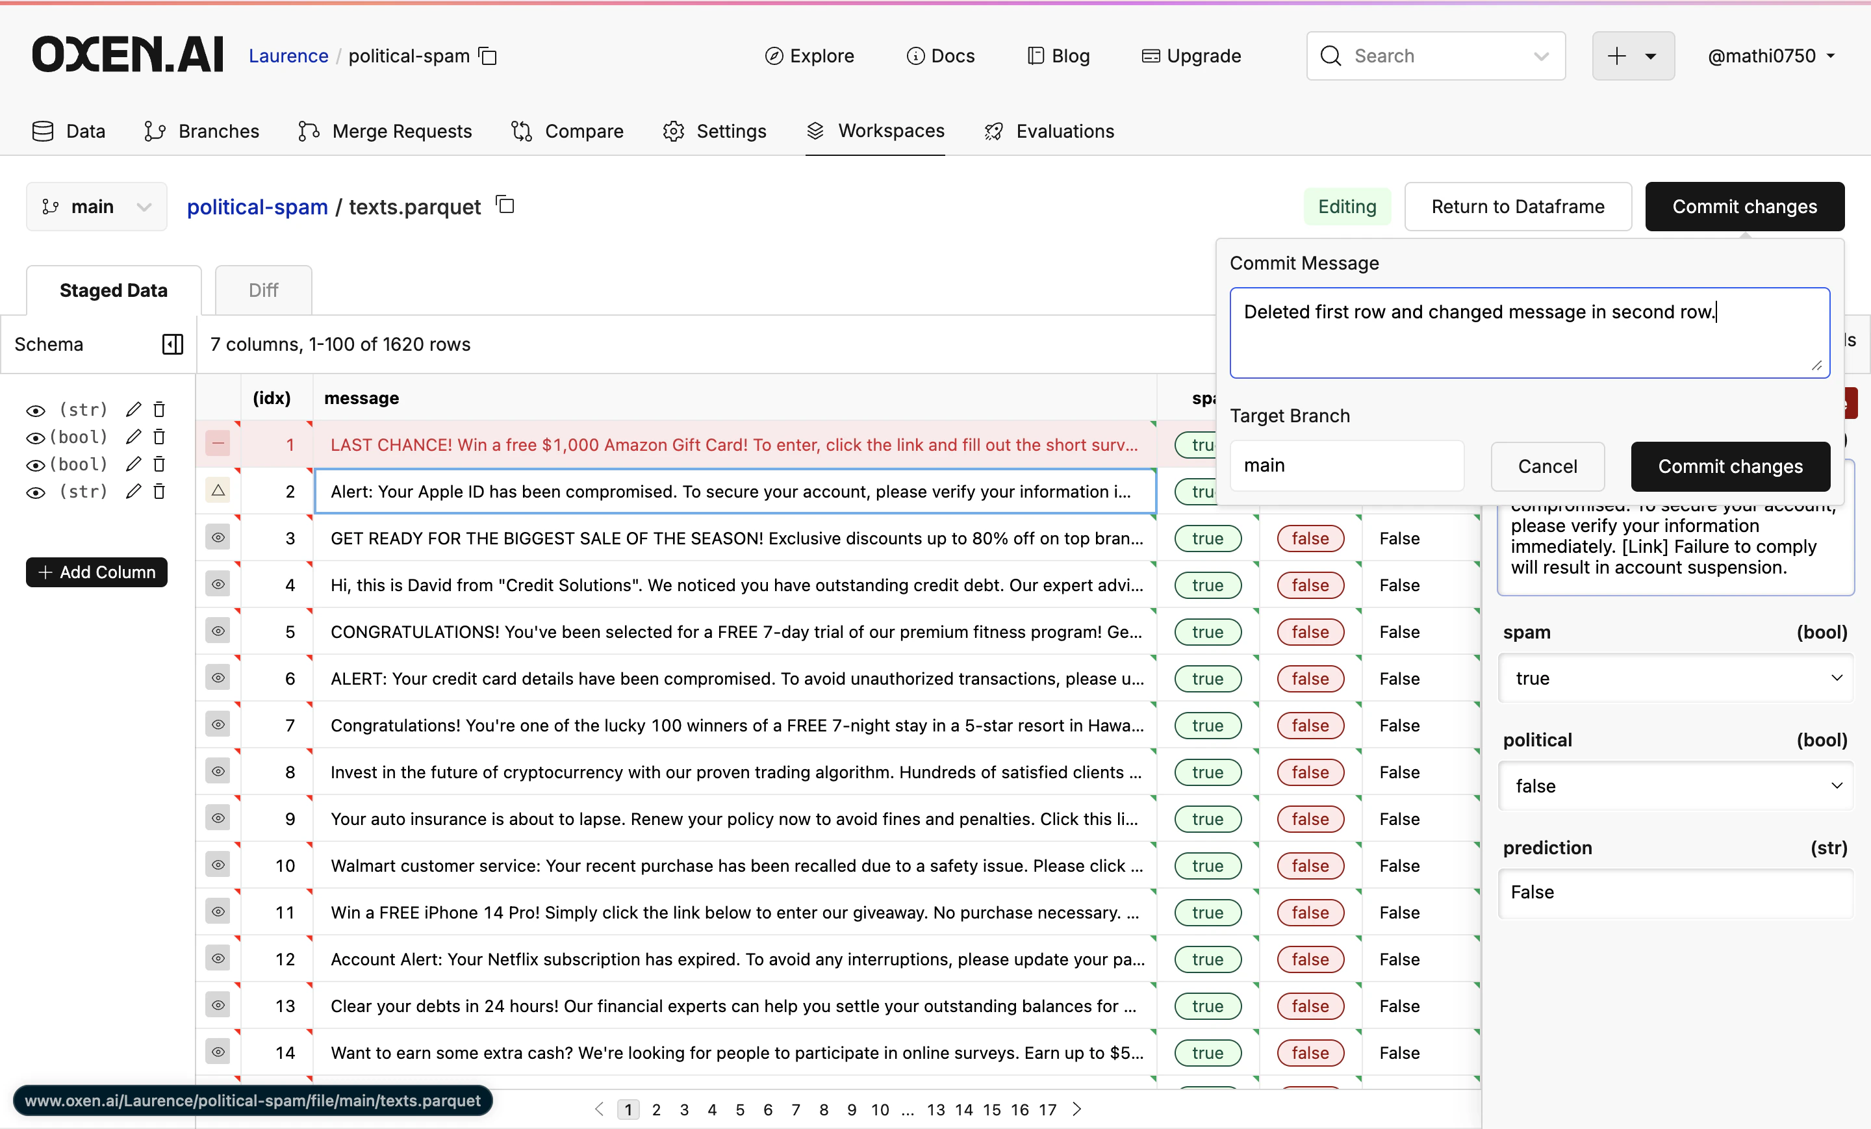Hide the first (str) column with its eye toggle
1871x1129 pixels.
[36, 409]
